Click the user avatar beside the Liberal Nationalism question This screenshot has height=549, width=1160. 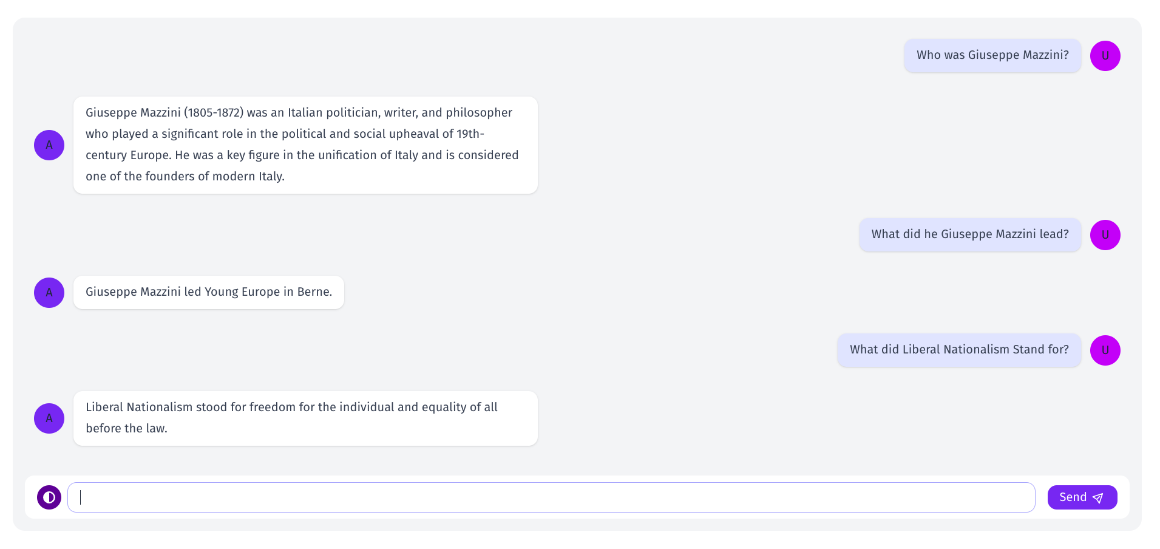click(1105, 350)
